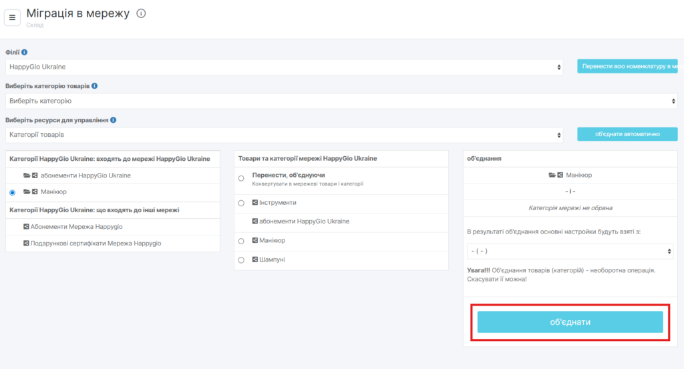This screenshot has height=369, width=684.
Task: Click folder icon of абонементи HappyGio Ukraine
Action: tap(27, 175)
